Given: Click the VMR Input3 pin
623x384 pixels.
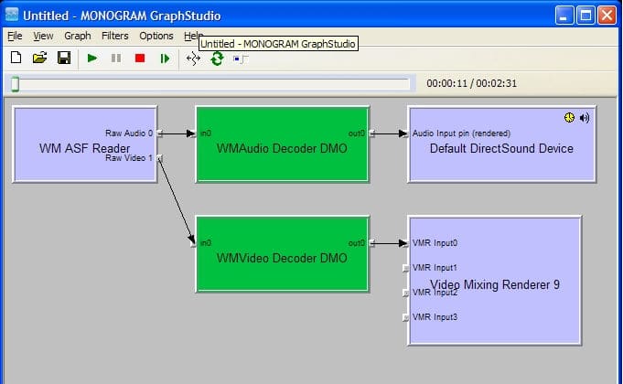Looking at the screenshot, I should [x=405, y=317].
